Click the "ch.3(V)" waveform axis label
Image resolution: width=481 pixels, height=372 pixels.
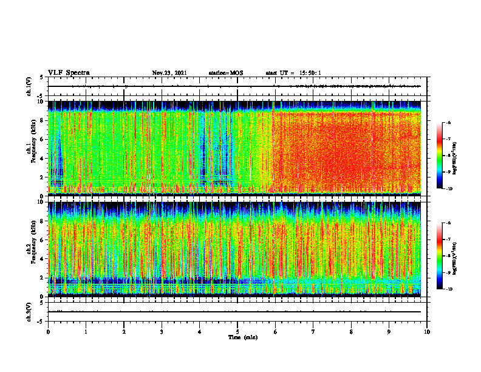[29, 312]
